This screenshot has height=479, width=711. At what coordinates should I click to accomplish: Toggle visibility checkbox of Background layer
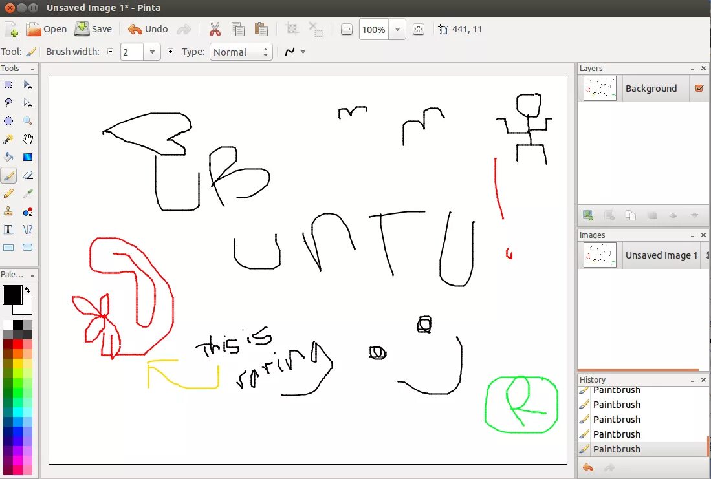pos(699,89)
